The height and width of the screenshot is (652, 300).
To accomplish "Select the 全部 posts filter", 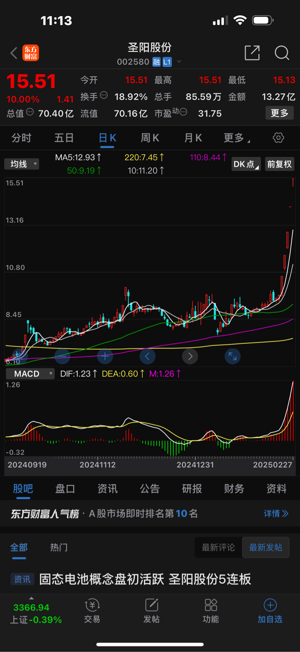I will [19, 547].
